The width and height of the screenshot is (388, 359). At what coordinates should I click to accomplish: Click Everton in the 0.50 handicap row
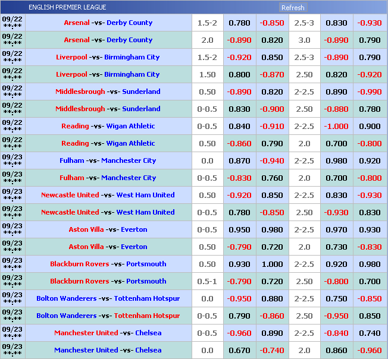[x=134, y=247]
